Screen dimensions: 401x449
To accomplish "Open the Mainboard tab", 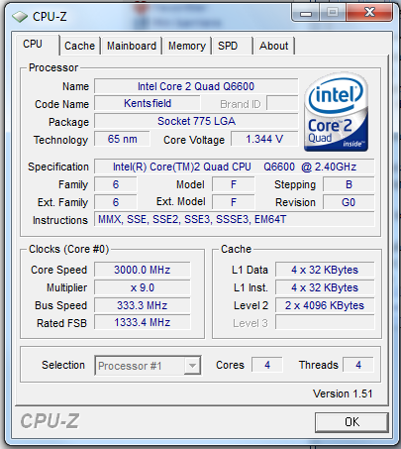I will tap(132, 46).
